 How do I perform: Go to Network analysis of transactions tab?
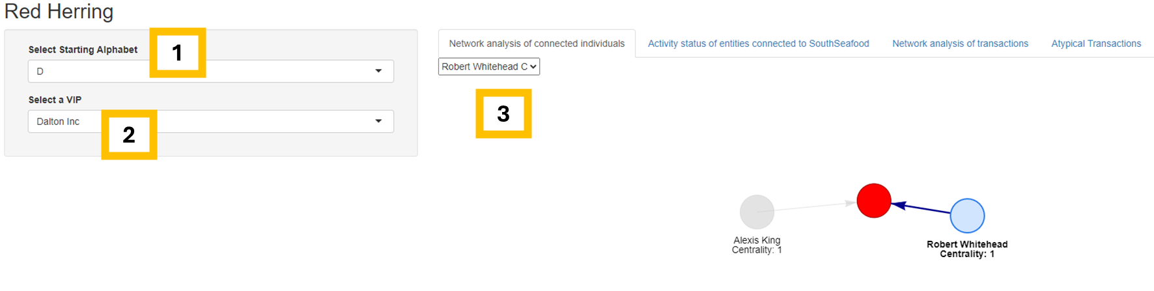pyautogui.click(x=960, y=44)
